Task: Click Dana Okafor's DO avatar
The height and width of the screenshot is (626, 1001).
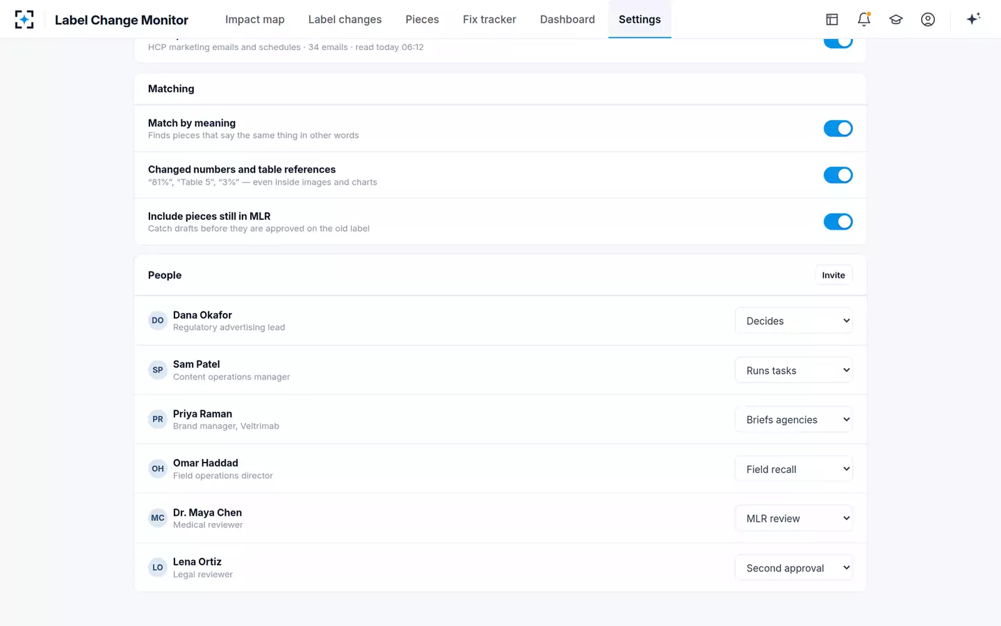Action: 158,321
